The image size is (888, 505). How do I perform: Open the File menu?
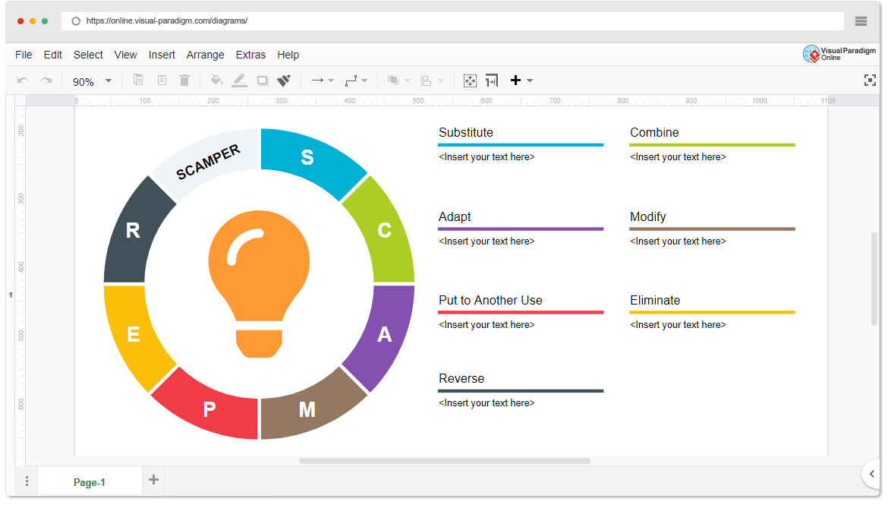click(24, 55)
